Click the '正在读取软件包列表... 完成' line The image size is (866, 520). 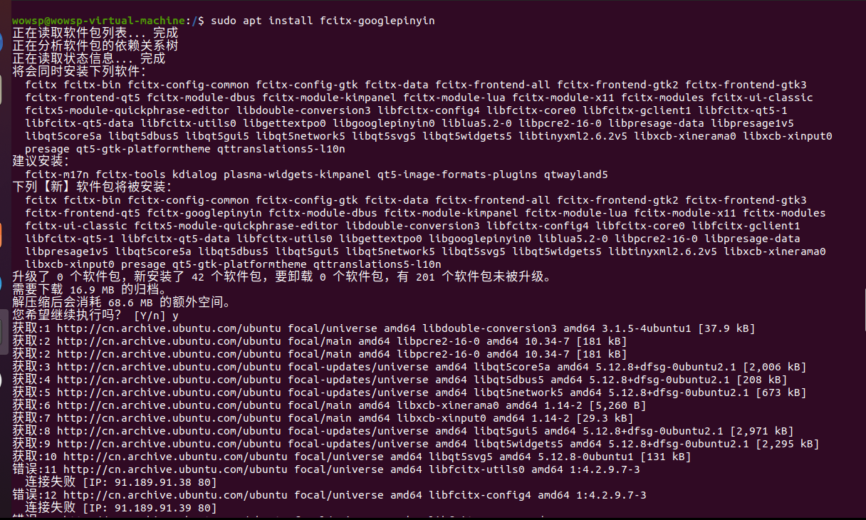pyautogui.click(x=95, y=33)
